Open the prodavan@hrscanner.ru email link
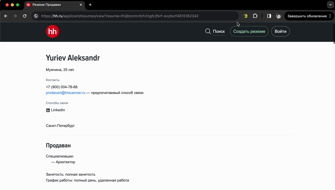Screen dimensions: 335x190 (65, 93)
